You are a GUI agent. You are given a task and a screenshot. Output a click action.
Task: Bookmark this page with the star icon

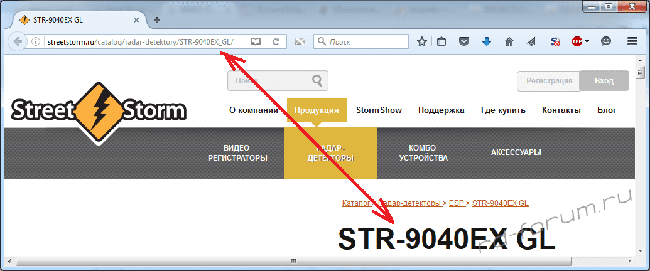[x=422, y=41]
